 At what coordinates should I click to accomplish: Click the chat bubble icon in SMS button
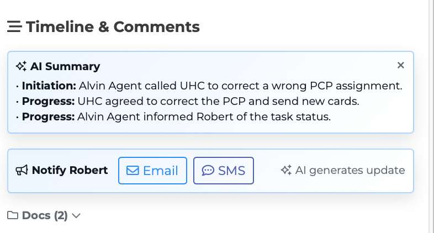tap(208, 171)
